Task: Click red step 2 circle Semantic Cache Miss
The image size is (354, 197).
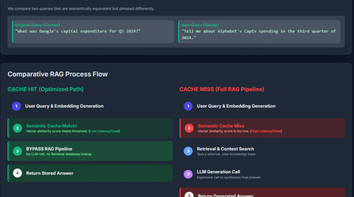Action: [189, 128]
